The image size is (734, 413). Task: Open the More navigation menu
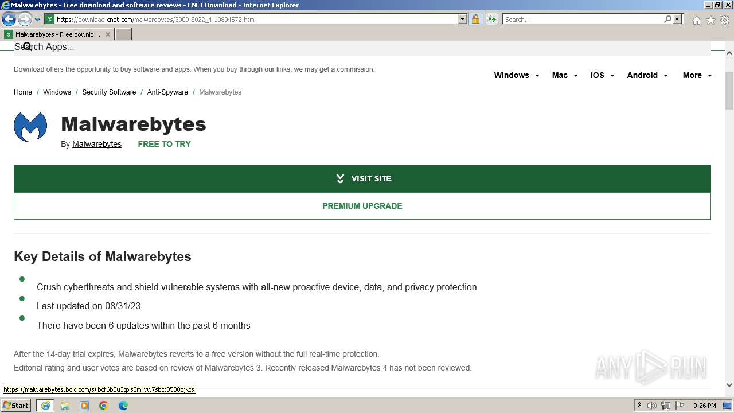(697, 75)
